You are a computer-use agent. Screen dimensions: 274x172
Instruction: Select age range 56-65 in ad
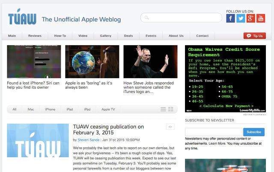pyautogui.click(x=227, y=87)
